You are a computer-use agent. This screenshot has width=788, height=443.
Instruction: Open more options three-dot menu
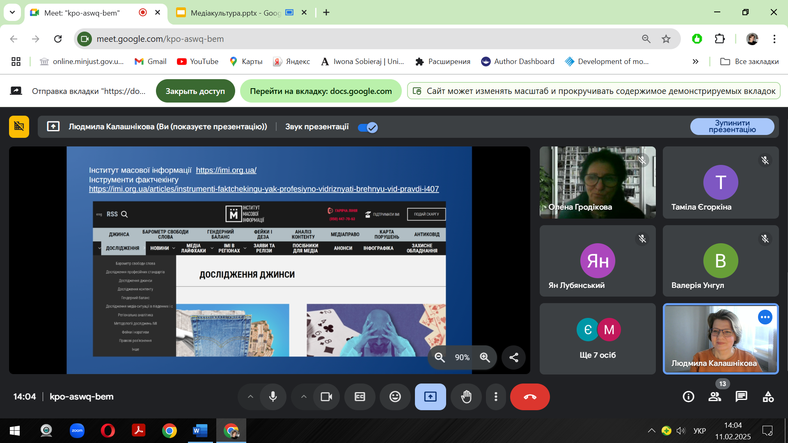coord(496,397)
